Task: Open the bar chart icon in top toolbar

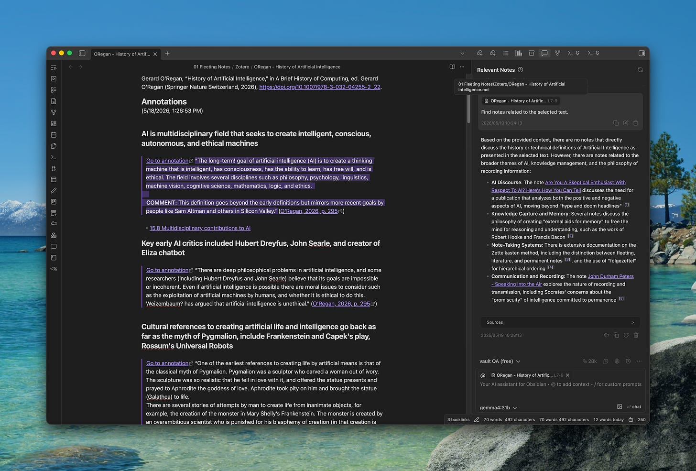Action: [x=519, y=53]
